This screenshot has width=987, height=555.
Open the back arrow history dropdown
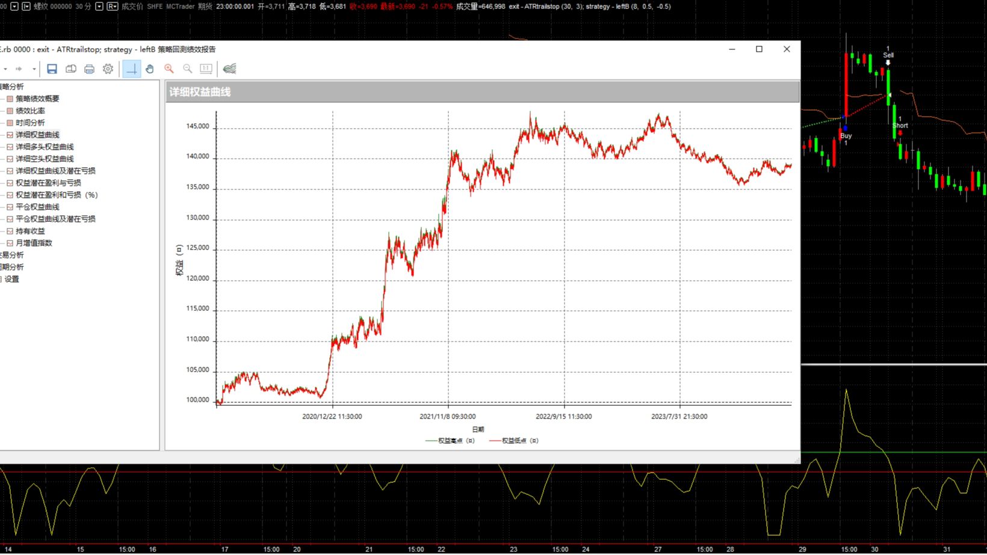(x=5, y=69)
